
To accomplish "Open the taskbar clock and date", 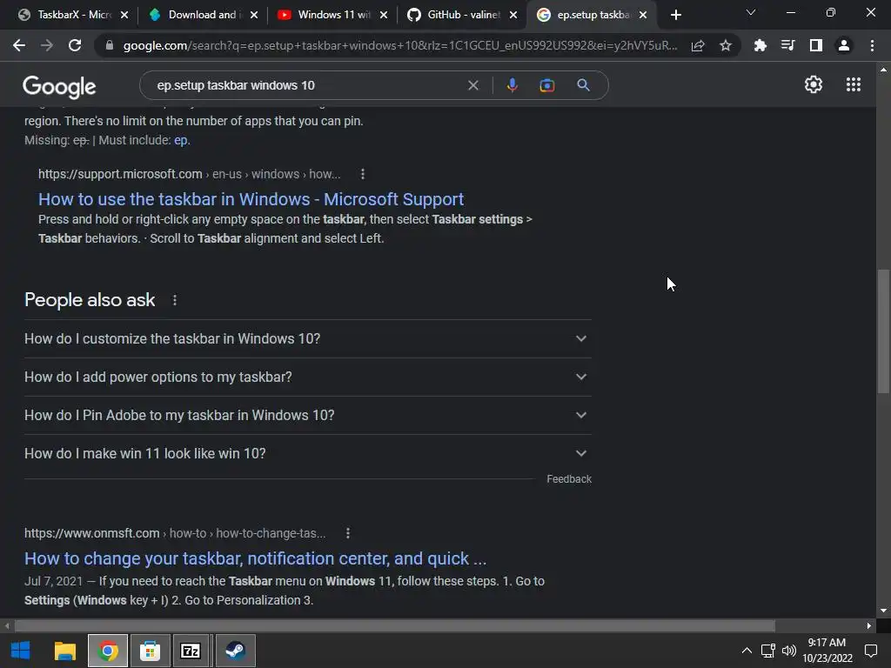I will point(827,651).
